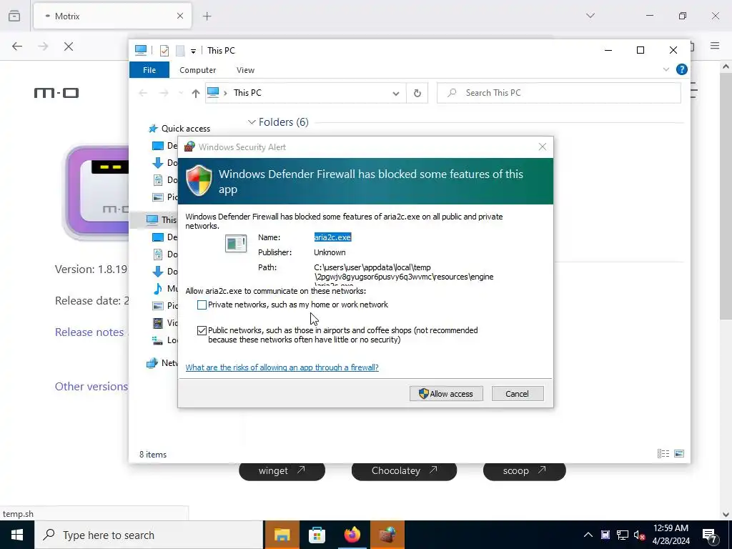Switch to details view layout icon
This screenshot has height=549, width=732.
(663, 454)
